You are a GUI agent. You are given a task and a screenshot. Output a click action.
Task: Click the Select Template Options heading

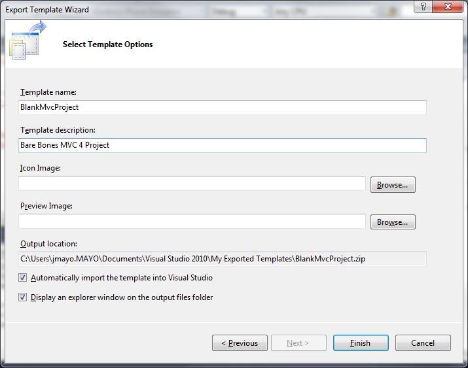pos(107,44)
